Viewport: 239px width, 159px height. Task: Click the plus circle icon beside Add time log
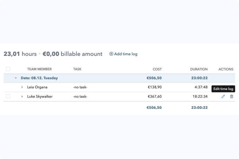[111, 54]
